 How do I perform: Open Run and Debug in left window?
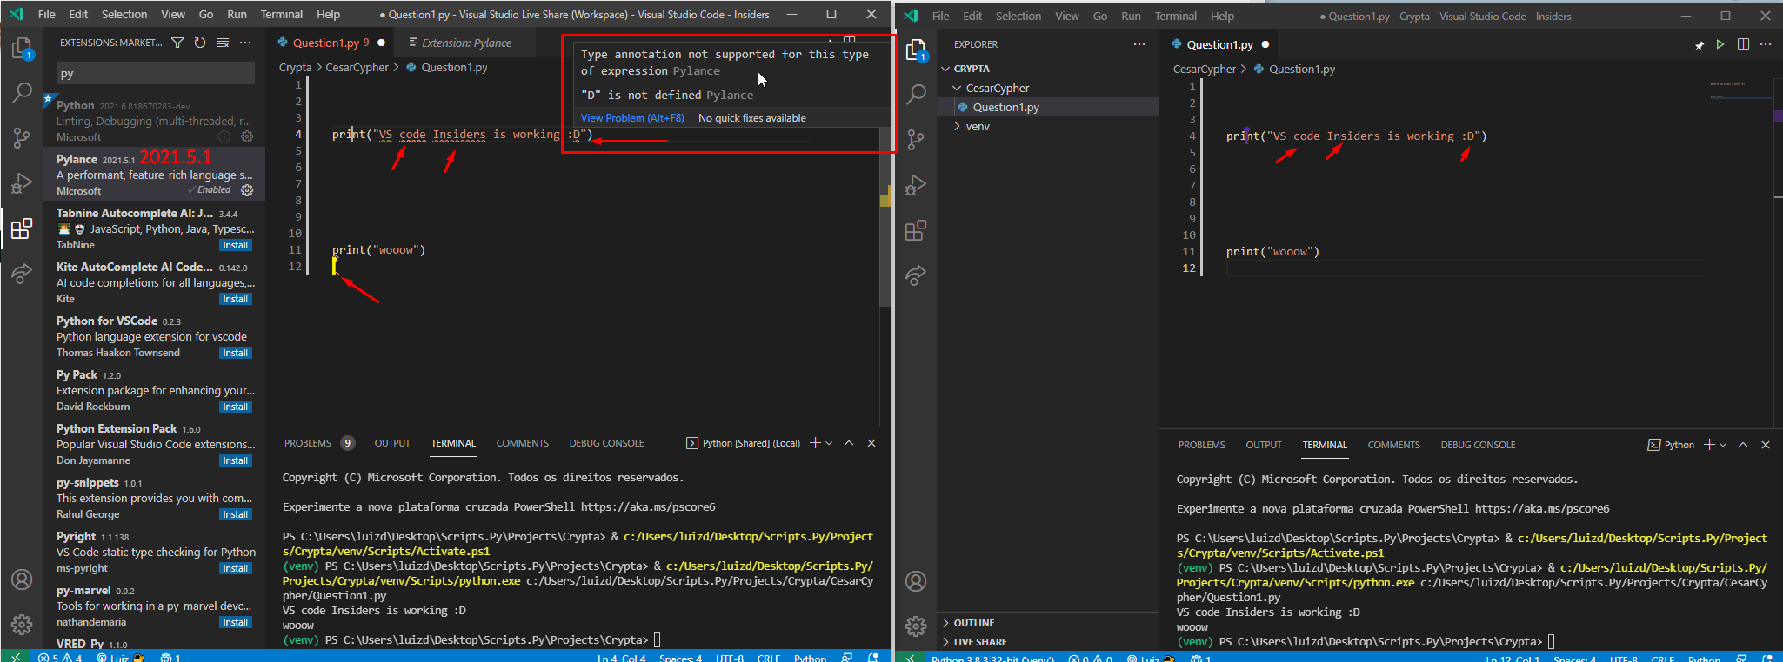(22, 183)
